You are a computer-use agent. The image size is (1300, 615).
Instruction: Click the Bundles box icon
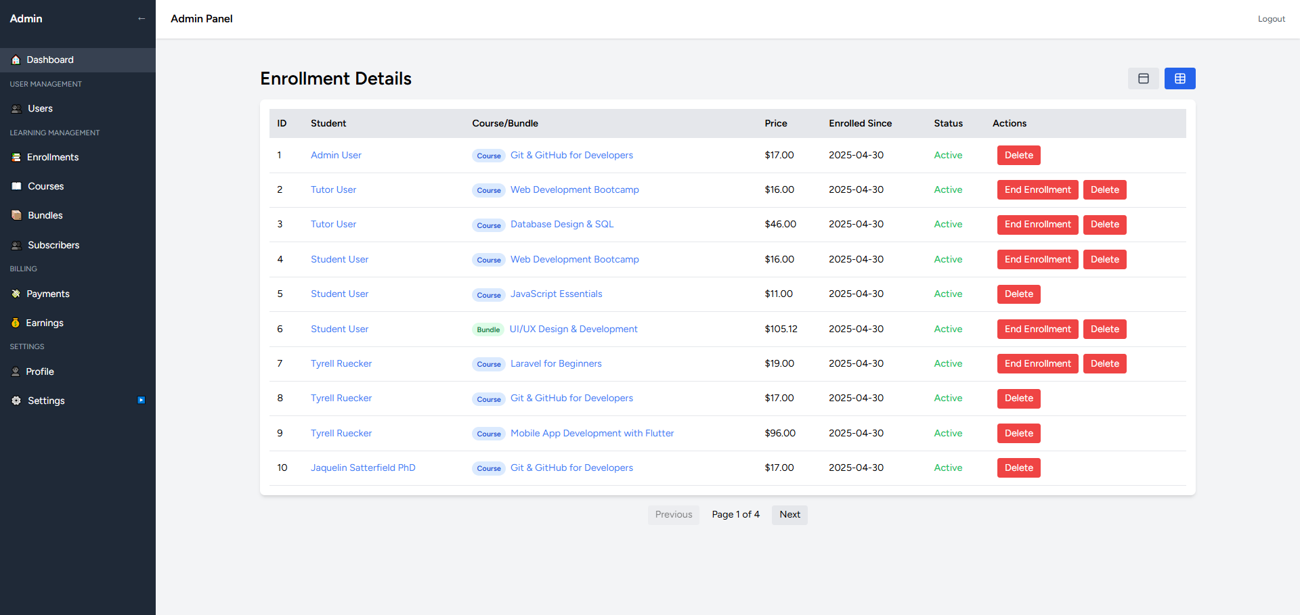coord(16,216)
